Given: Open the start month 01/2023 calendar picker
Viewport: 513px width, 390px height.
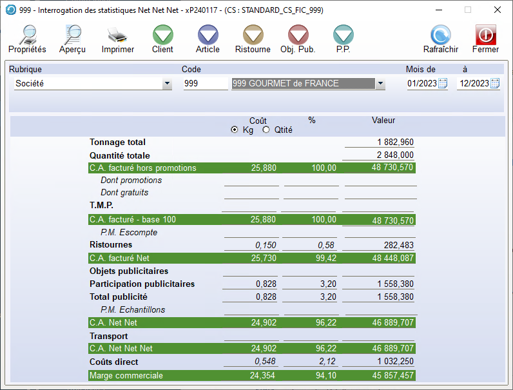Looking at the screenshot, I should [443, 83].
